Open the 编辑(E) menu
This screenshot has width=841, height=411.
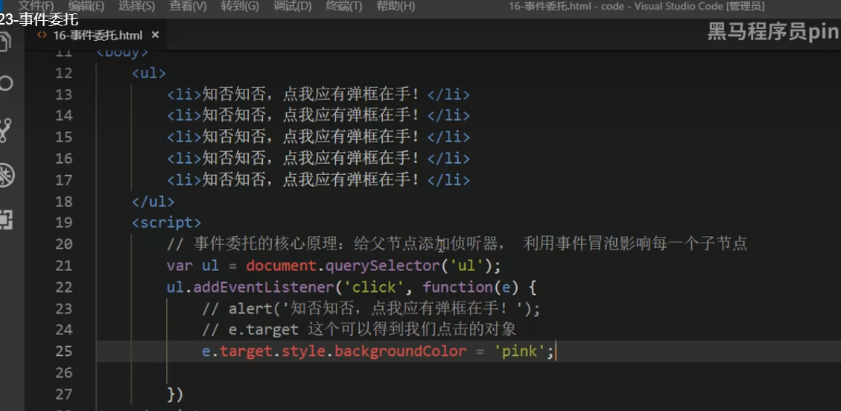coord(86,7)
